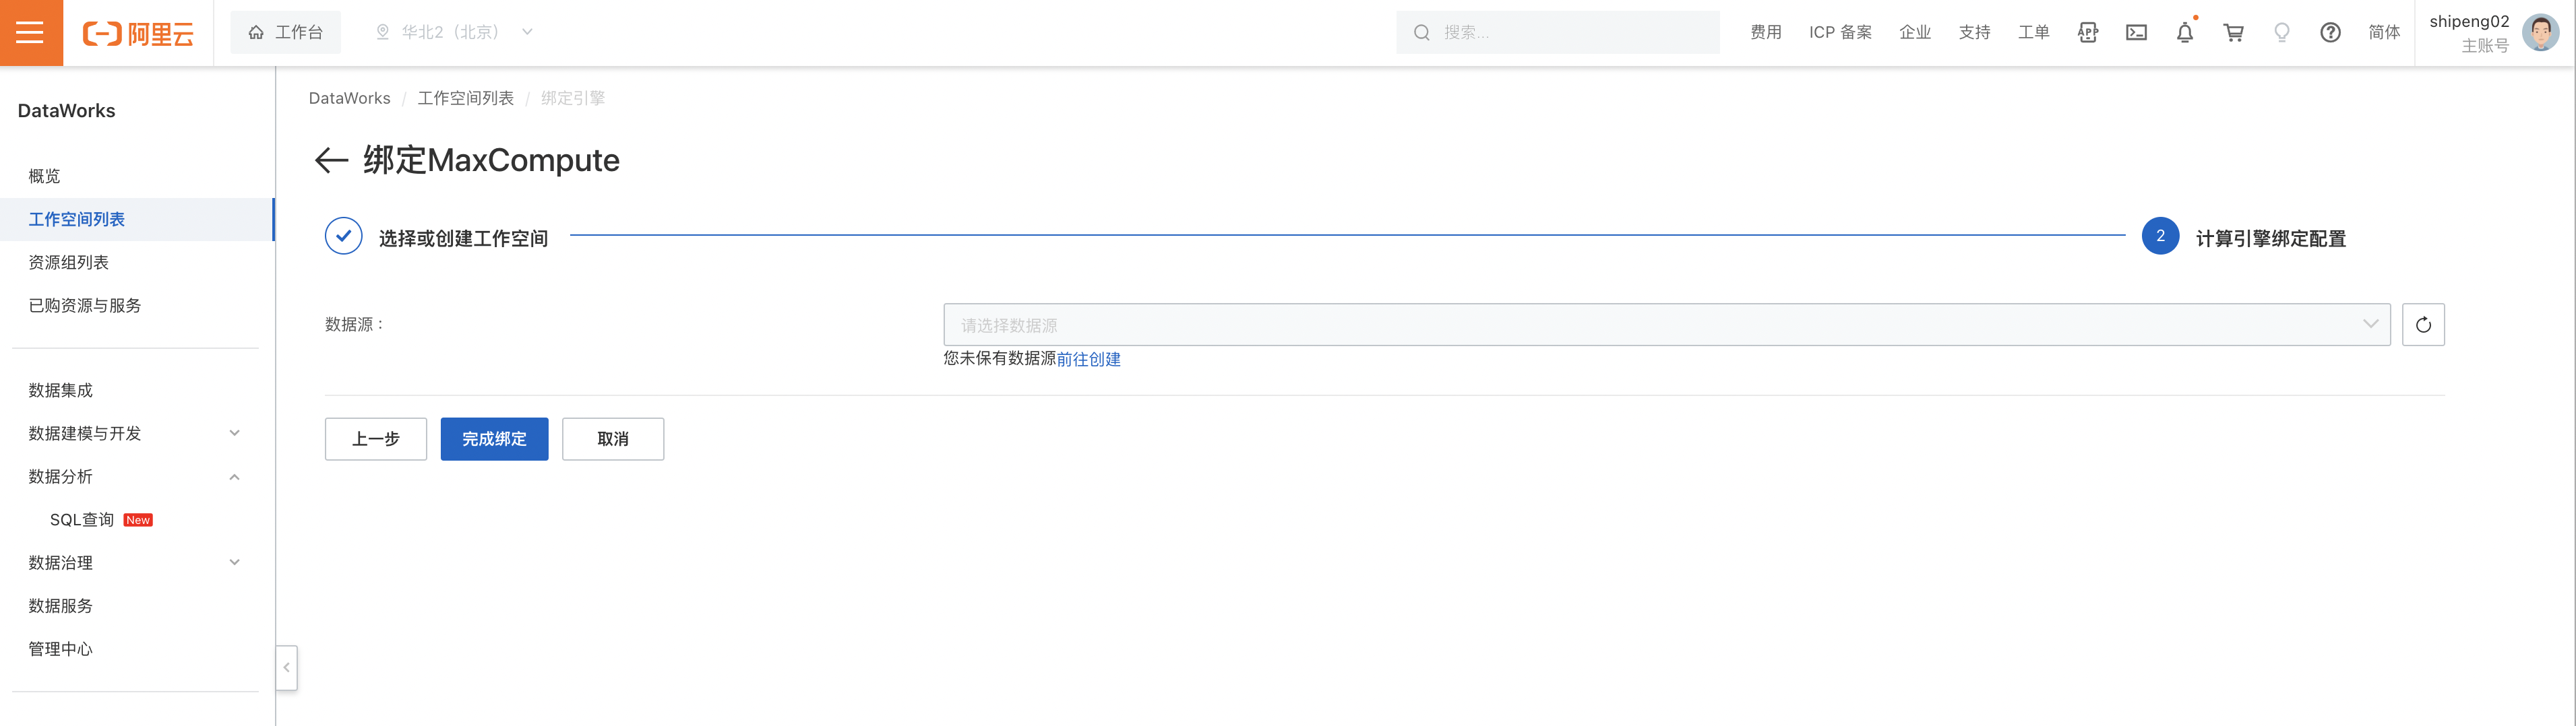2576x726 pixels.
Task: Click the 上一步 previous step button
Action: pos(376,438)
